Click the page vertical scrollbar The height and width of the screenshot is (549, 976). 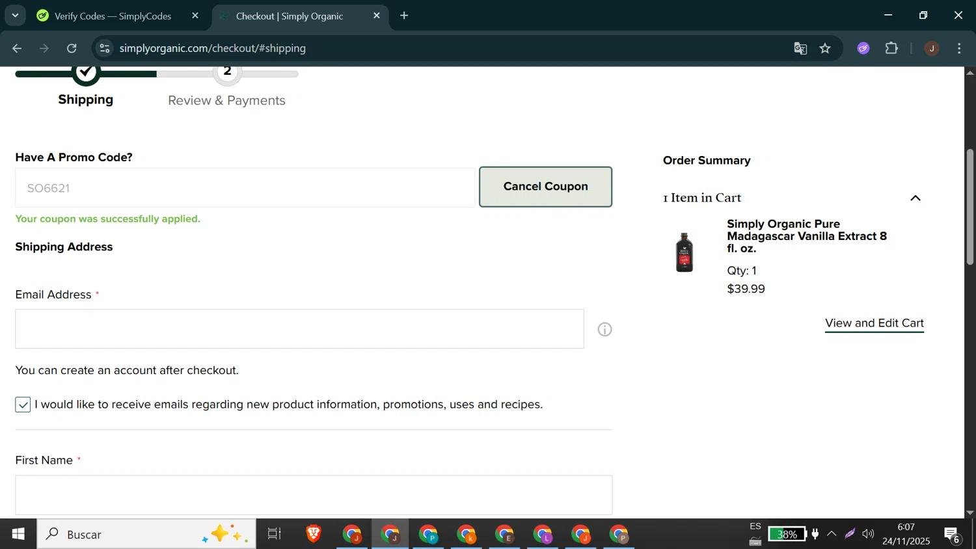point(970,207)
